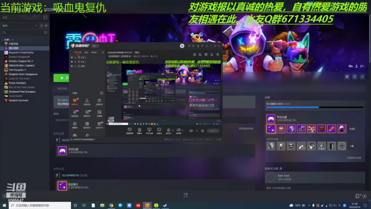Toggle visibility eye of first scene source
This screenshot has height=209, width=371.
tap(72, 57)
